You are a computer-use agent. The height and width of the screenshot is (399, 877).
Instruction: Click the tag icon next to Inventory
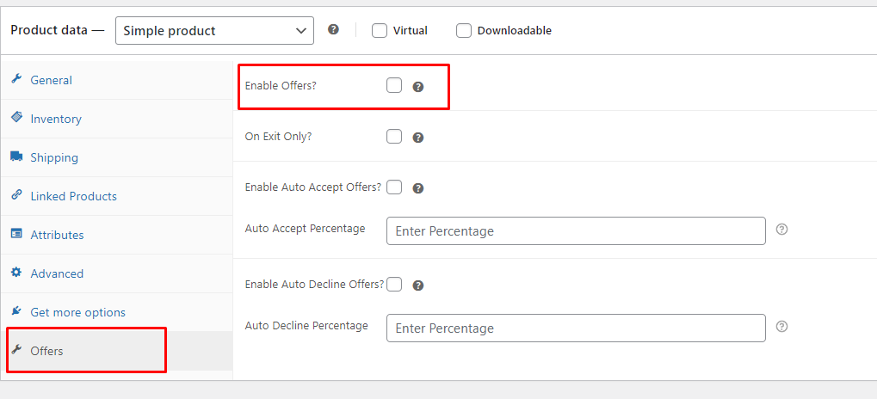16,117
